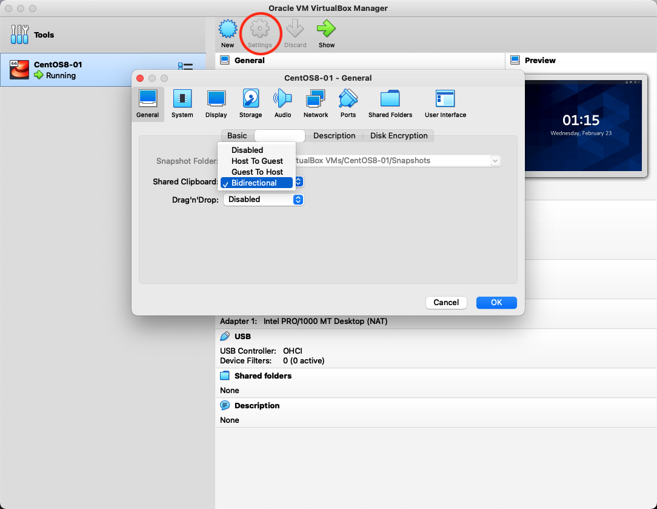Image resolution: width=657 pixels, height=509 pixels.
Task: Confirm settings with OK button
Action: click(x=496, y=303)
